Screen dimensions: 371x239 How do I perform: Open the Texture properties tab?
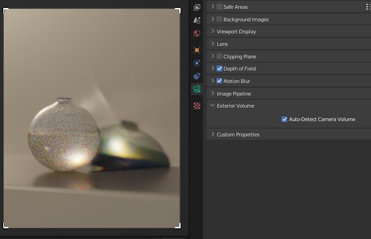click(x=197, y=106)
